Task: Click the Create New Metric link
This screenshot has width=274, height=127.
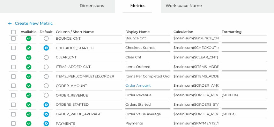Action: 34,23
